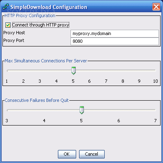The image size is (163, 163).
Task: Click tick label 9 on connections slider
Action: pyautogui.click(x=139, y=81)
